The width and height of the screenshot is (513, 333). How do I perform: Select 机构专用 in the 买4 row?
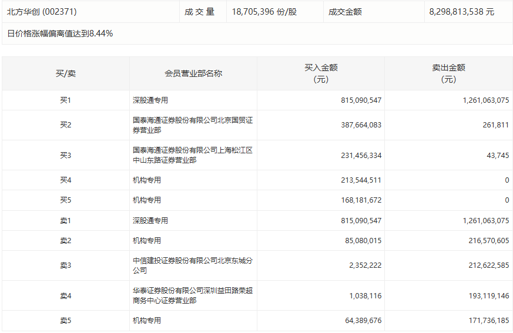pyautogui.click(x=147, y=180)
